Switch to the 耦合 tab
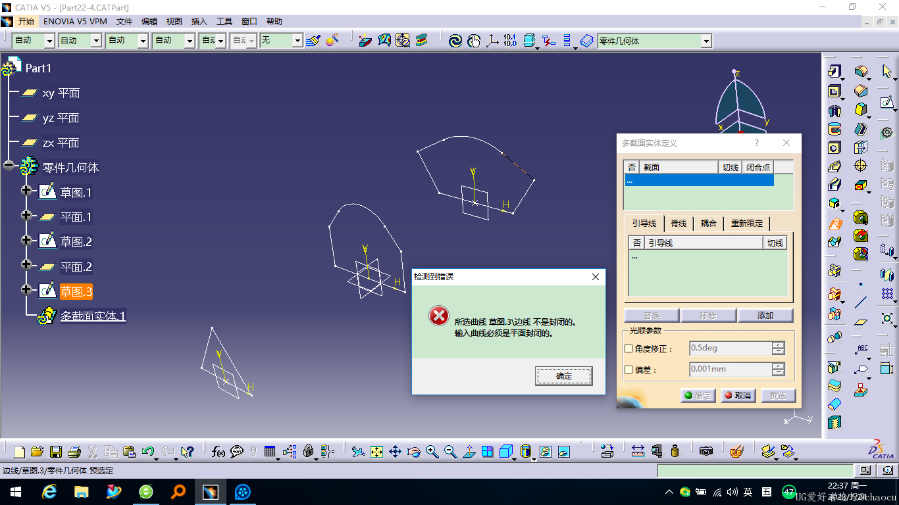Screen dimensions: 899x505 click(709, 224)
